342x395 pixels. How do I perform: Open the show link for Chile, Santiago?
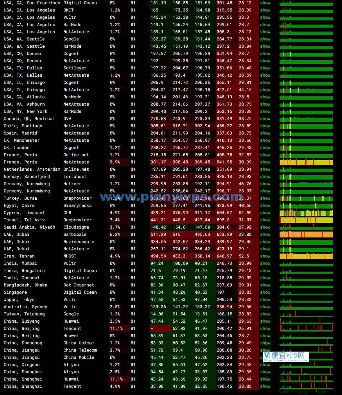coord(265,126)
